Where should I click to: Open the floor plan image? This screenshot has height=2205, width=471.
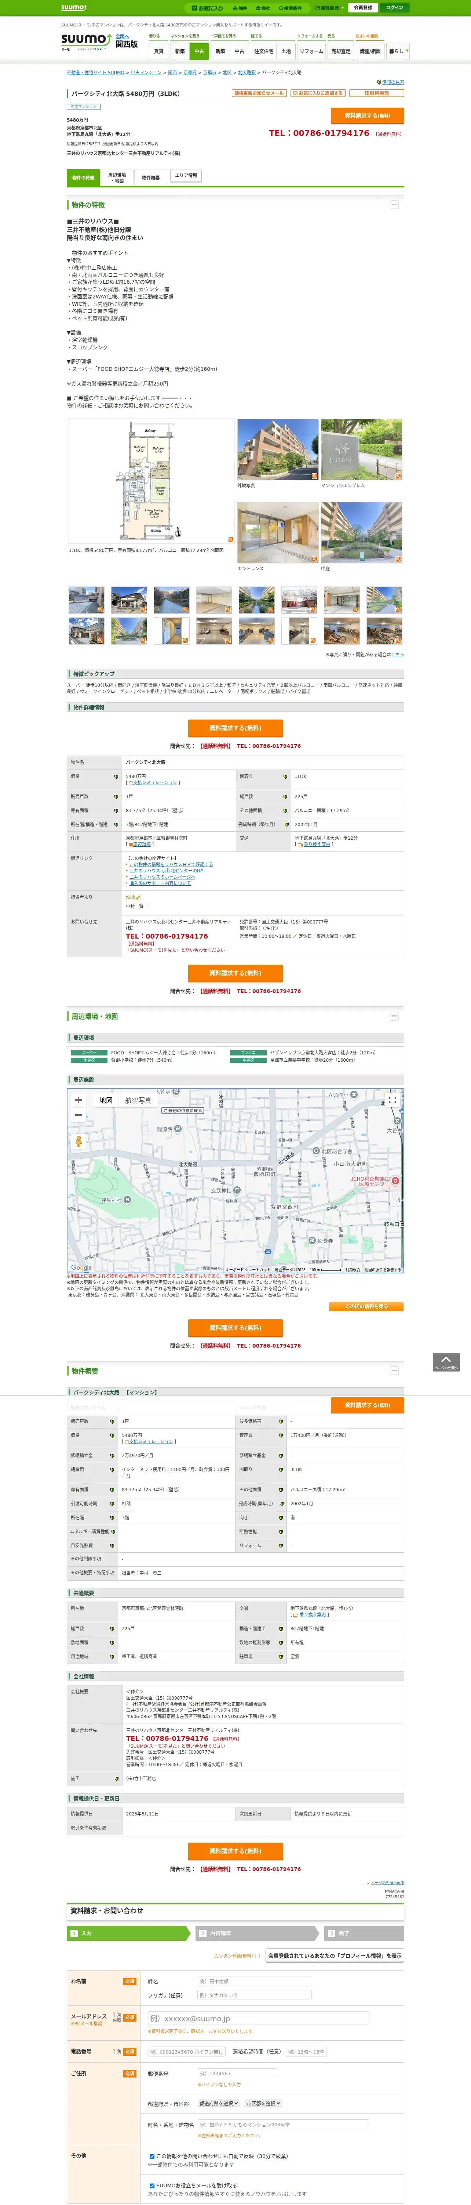coord(151,481)
